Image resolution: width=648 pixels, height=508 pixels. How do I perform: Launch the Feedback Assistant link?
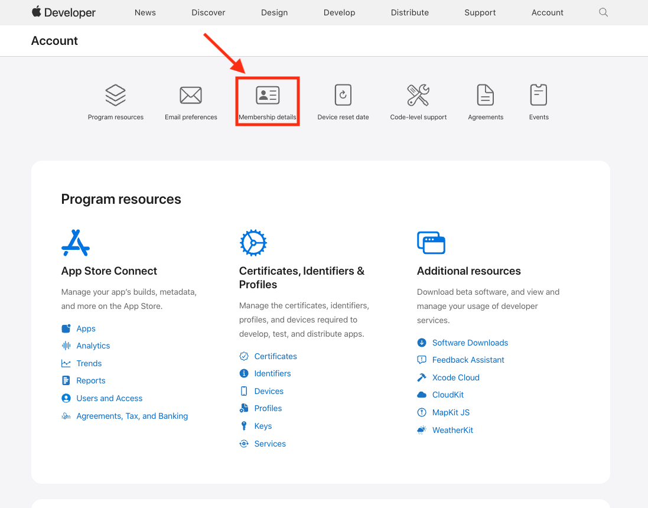pyautogui.click(x=468, y=360)
